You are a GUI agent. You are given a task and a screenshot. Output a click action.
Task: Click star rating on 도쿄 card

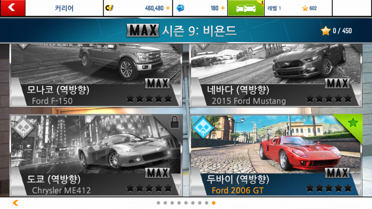pos(149,188)
